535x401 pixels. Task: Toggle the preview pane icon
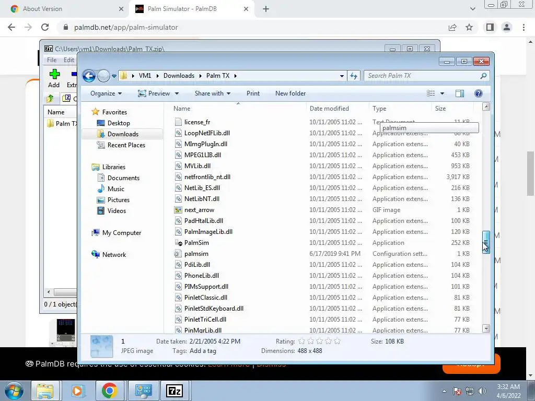[x=460, y=93]
